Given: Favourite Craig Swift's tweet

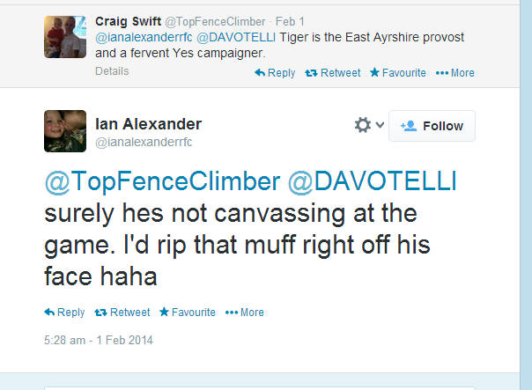Looking at the screenshot, I should (x=398, y=73).
